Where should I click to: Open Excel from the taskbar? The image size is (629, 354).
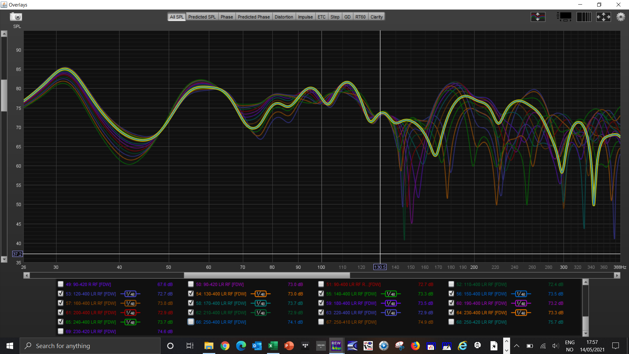pos(273,346)
